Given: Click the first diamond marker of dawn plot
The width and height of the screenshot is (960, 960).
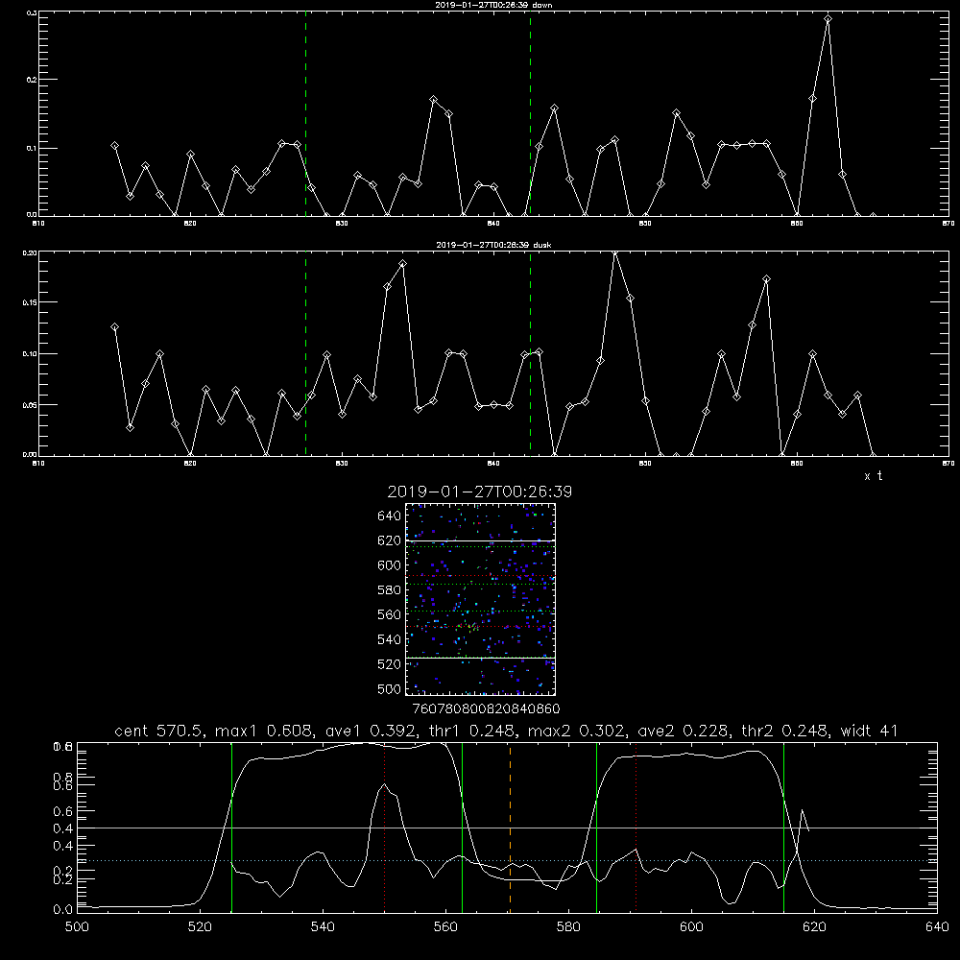Looking at the screenshot, I should click(114, 146).
